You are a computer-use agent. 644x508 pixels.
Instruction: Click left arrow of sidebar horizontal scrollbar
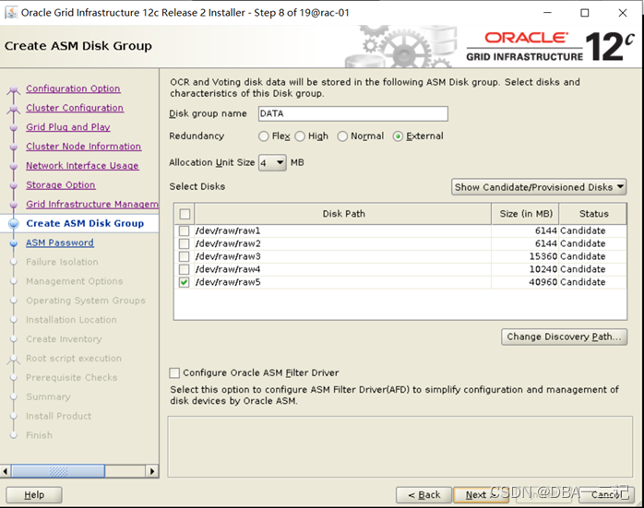click(6, 471)
